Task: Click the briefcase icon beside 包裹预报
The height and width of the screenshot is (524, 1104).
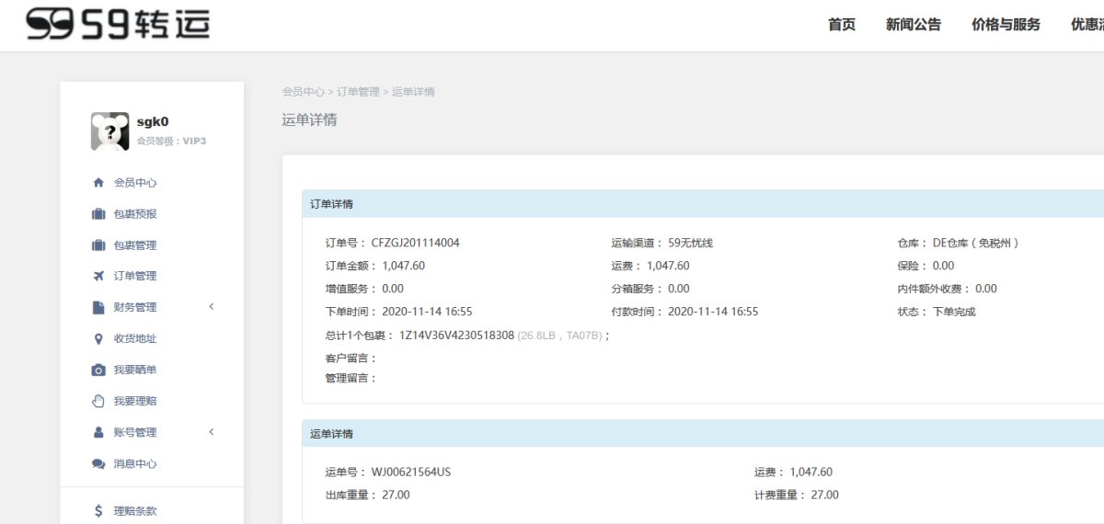Action: pos(98,213)
